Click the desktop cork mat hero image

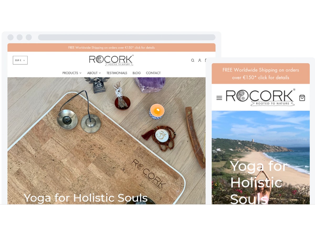(x=106, y=141)
